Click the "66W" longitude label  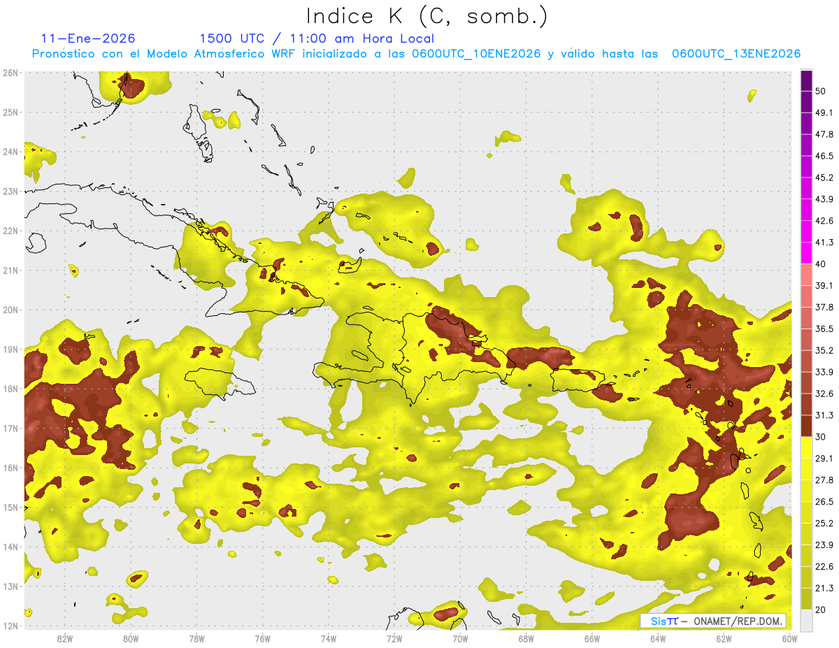point(591,638)
